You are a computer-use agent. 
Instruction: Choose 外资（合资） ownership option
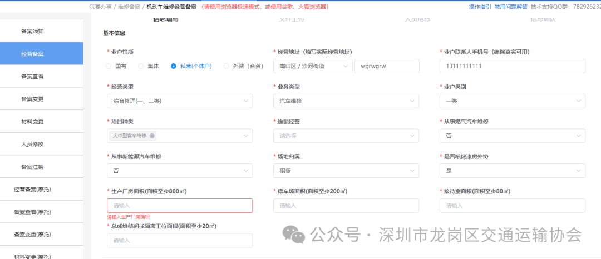click(226, 66)
